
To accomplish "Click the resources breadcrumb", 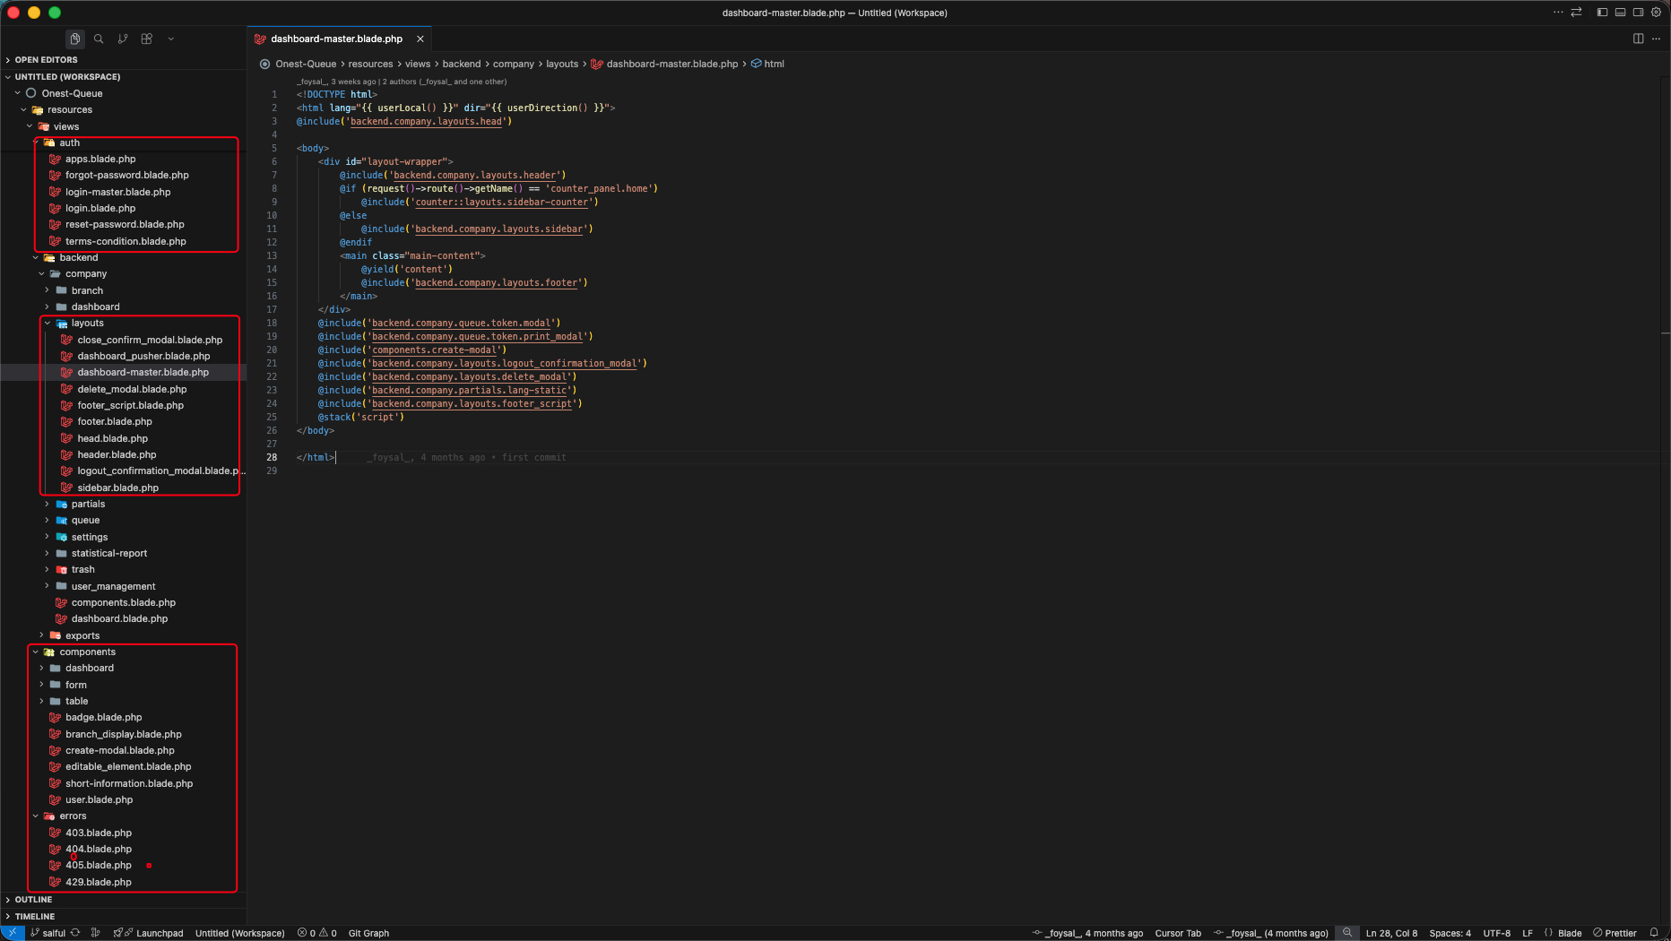I will tap(370, 64).
